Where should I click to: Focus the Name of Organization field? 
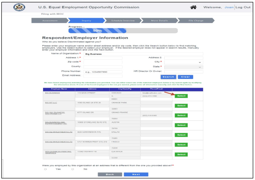point(143,54)
